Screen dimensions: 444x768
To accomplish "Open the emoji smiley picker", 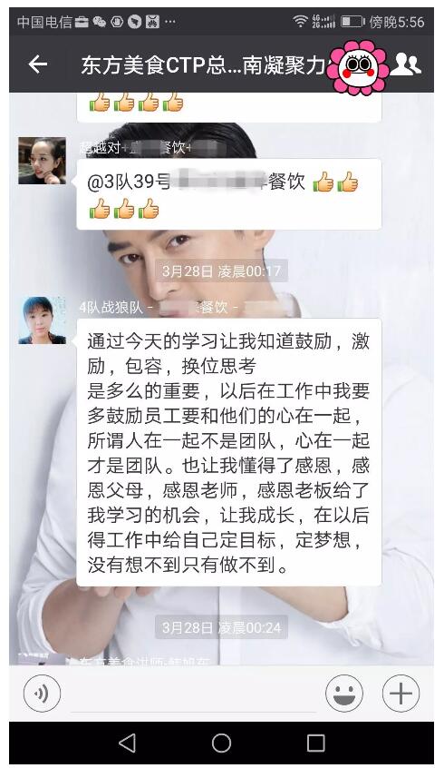I will pos(344,693).
